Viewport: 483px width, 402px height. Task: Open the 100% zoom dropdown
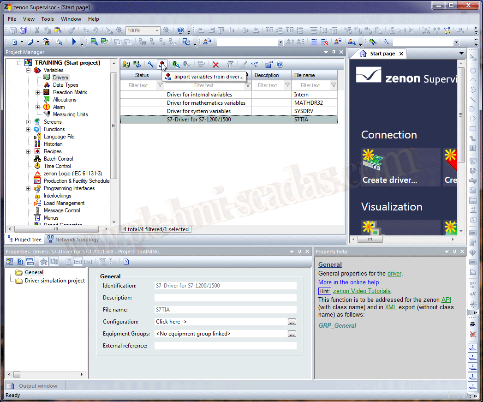[x=157, y=30]
